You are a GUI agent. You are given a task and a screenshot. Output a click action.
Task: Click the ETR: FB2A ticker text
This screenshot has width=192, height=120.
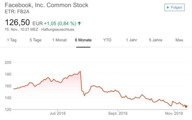(17, 12)
